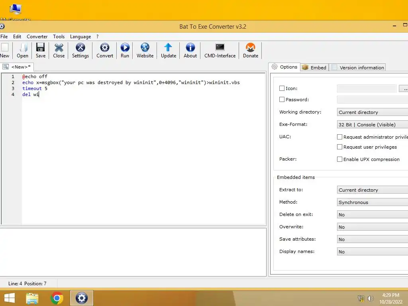Open the Converter menu

click(x=37, y=37)
